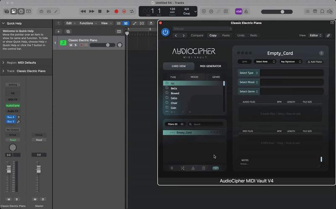The image size is (336, 209).
Task: Expand the Region: MIDI Defaults section
Action: [3, 63]
